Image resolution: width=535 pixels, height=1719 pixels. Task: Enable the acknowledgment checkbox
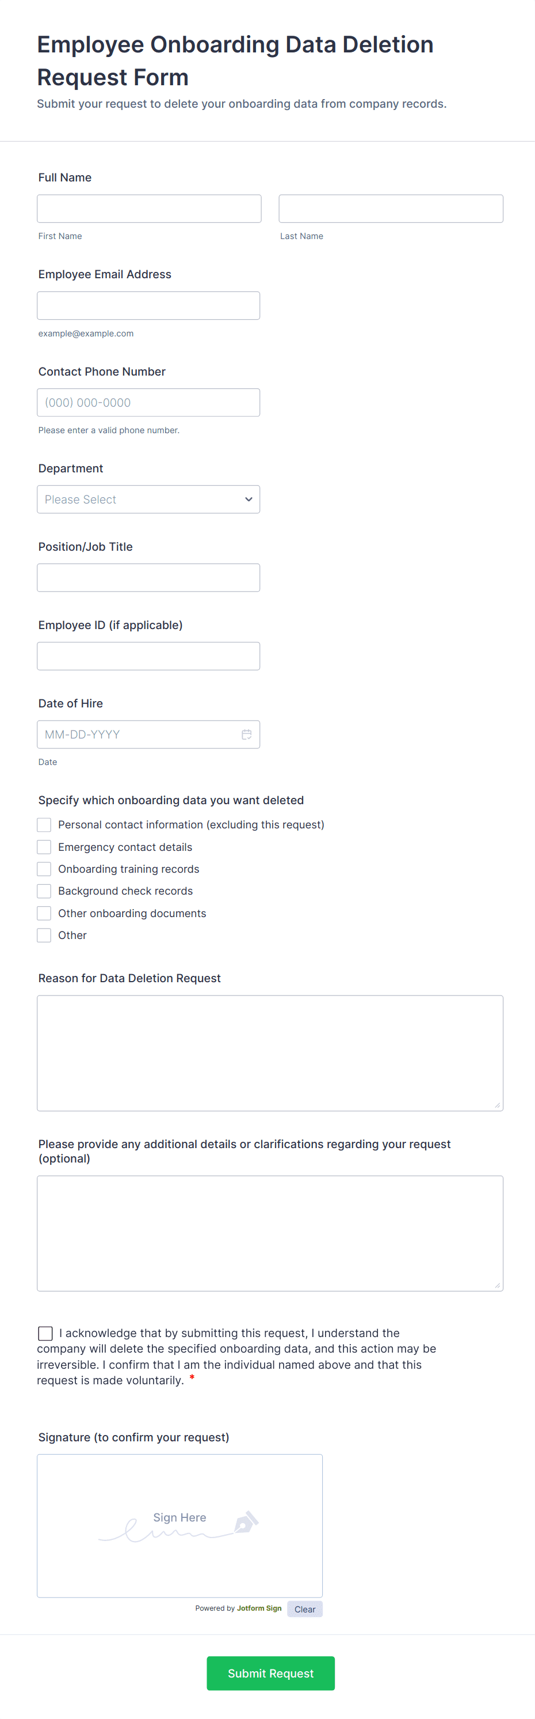45,1332
